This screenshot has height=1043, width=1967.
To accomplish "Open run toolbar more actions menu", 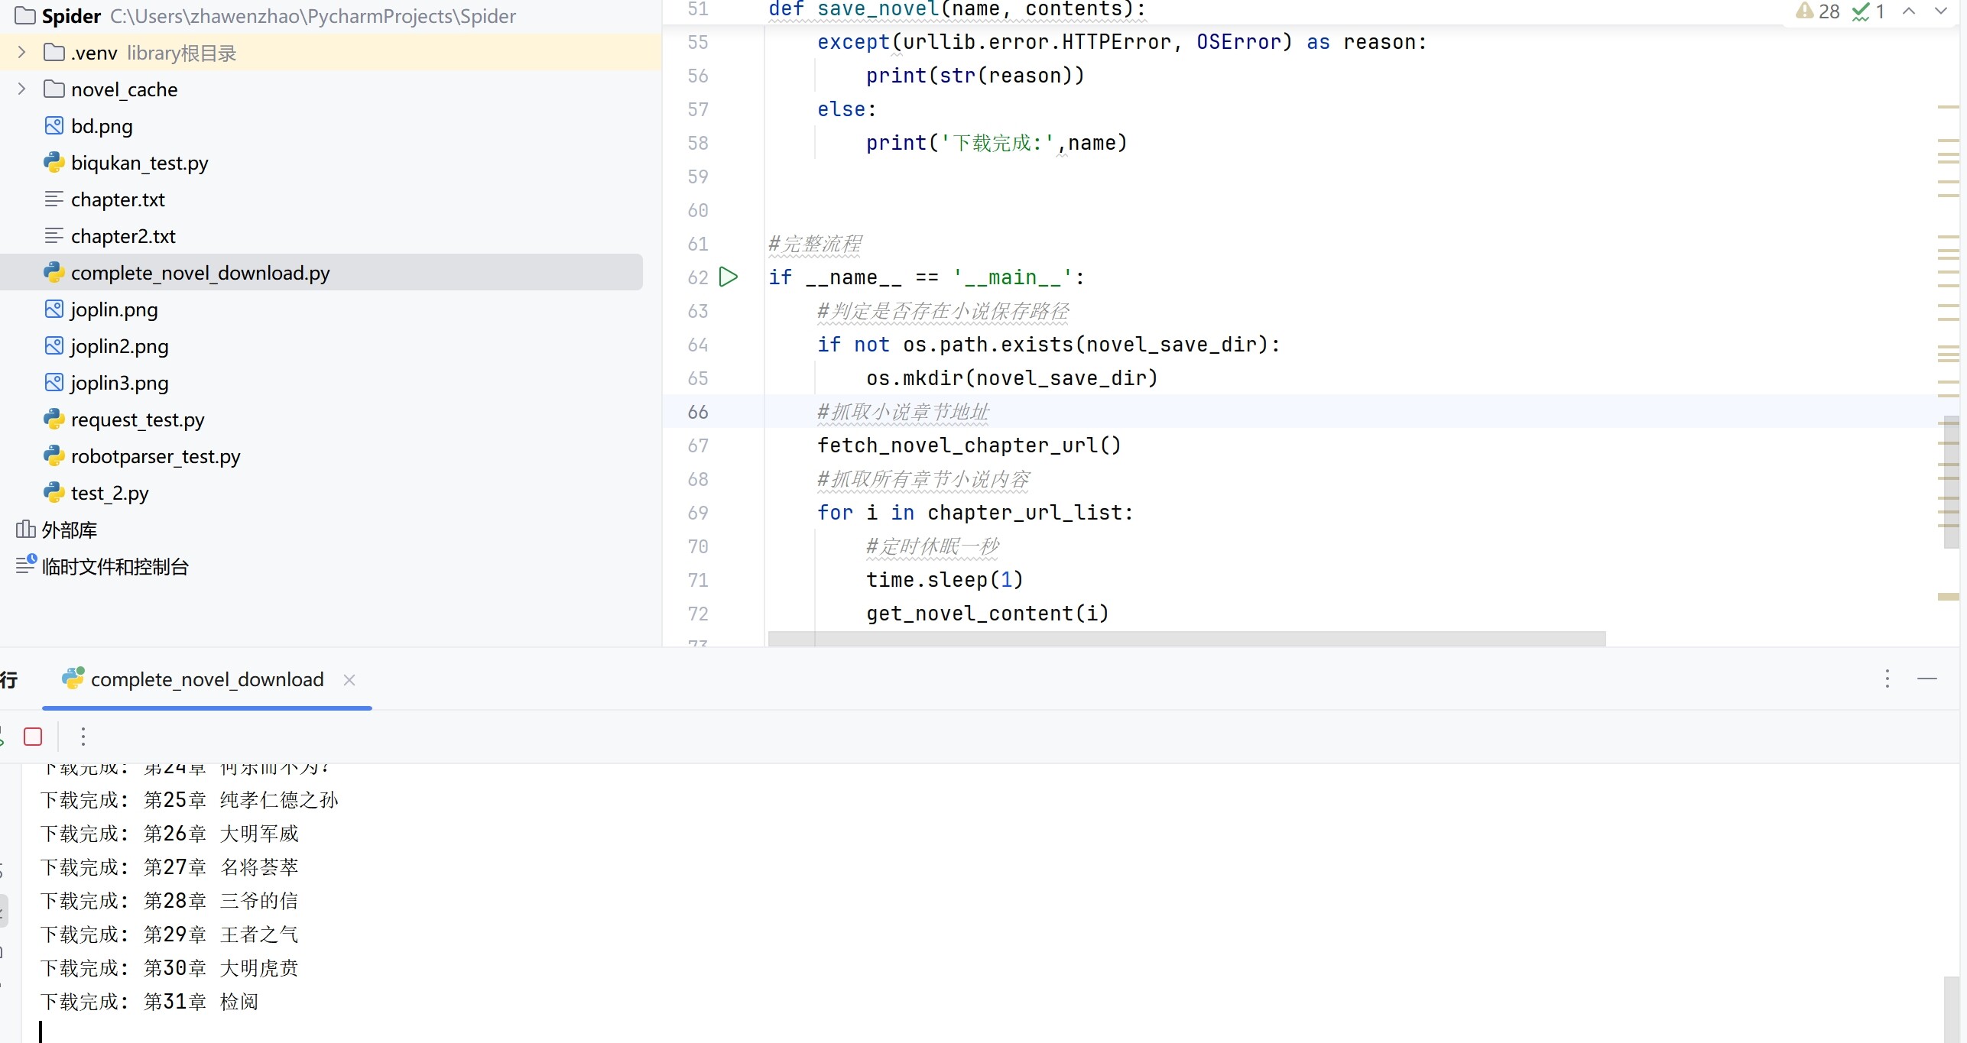I will [83, 737].
